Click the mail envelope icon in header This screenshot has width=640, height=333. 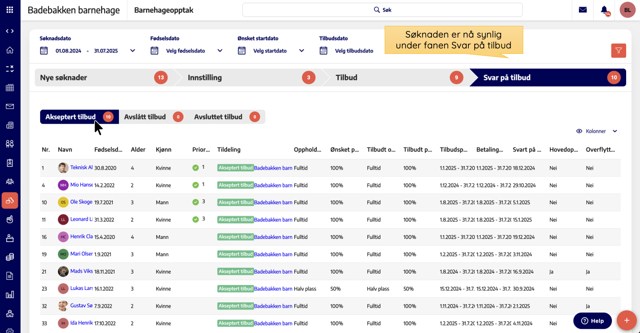pyautogui.click(x=583, y=10)
